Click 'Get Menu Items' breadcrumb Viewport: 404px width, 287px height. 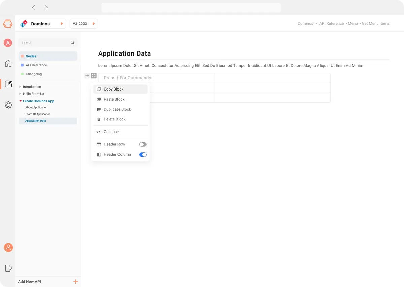(x=376, y=24)
